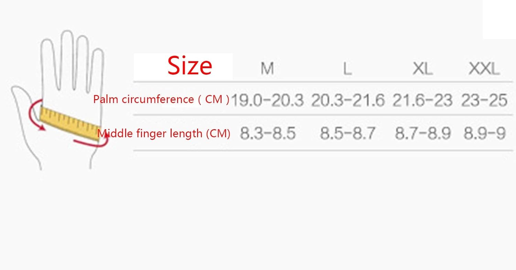Click the 20.3-21.6 palm circumference value

[348, 100]
